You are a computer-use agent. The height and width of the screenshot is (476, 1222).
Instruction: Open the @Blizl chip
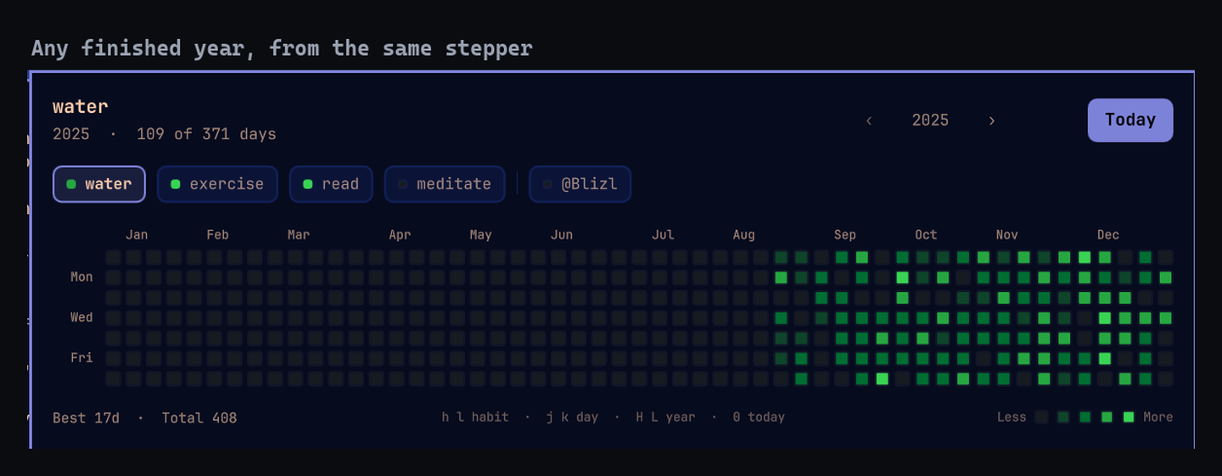tap(580, 184)
